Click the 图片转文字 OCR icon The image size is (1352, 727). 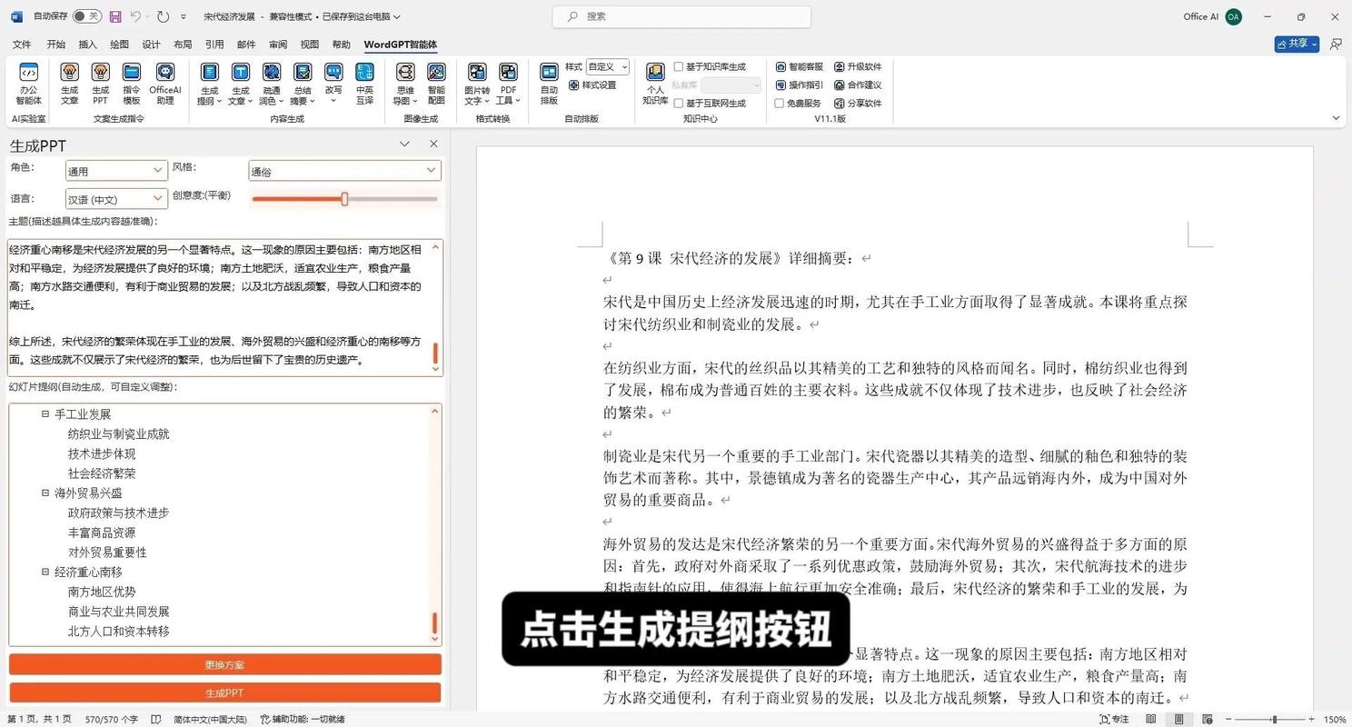(x=477, y=84)
